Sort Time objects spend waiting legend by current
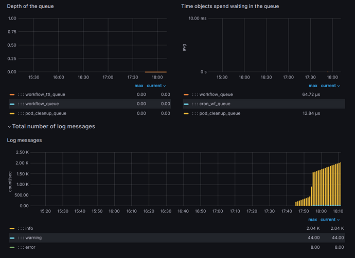The height and width of the screenshot is (258, 355). pos(330,86)
